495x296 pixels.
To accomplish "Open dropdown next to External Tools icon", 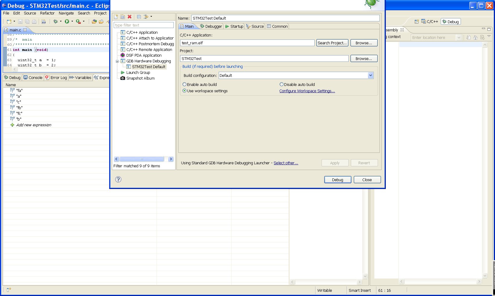I will 84,21.
